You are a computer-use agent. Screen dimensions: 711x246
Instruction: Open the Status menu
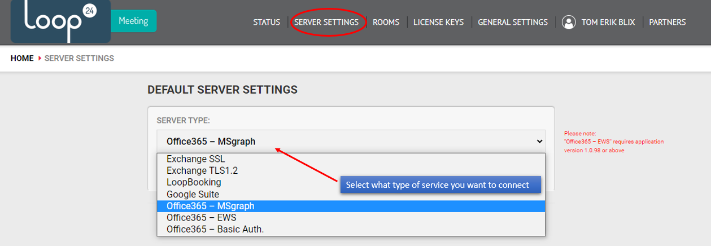[x=267, y=23]
